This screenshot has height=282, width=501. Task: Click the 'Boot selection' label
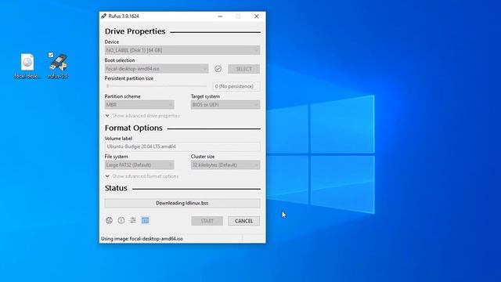point(120,60)
